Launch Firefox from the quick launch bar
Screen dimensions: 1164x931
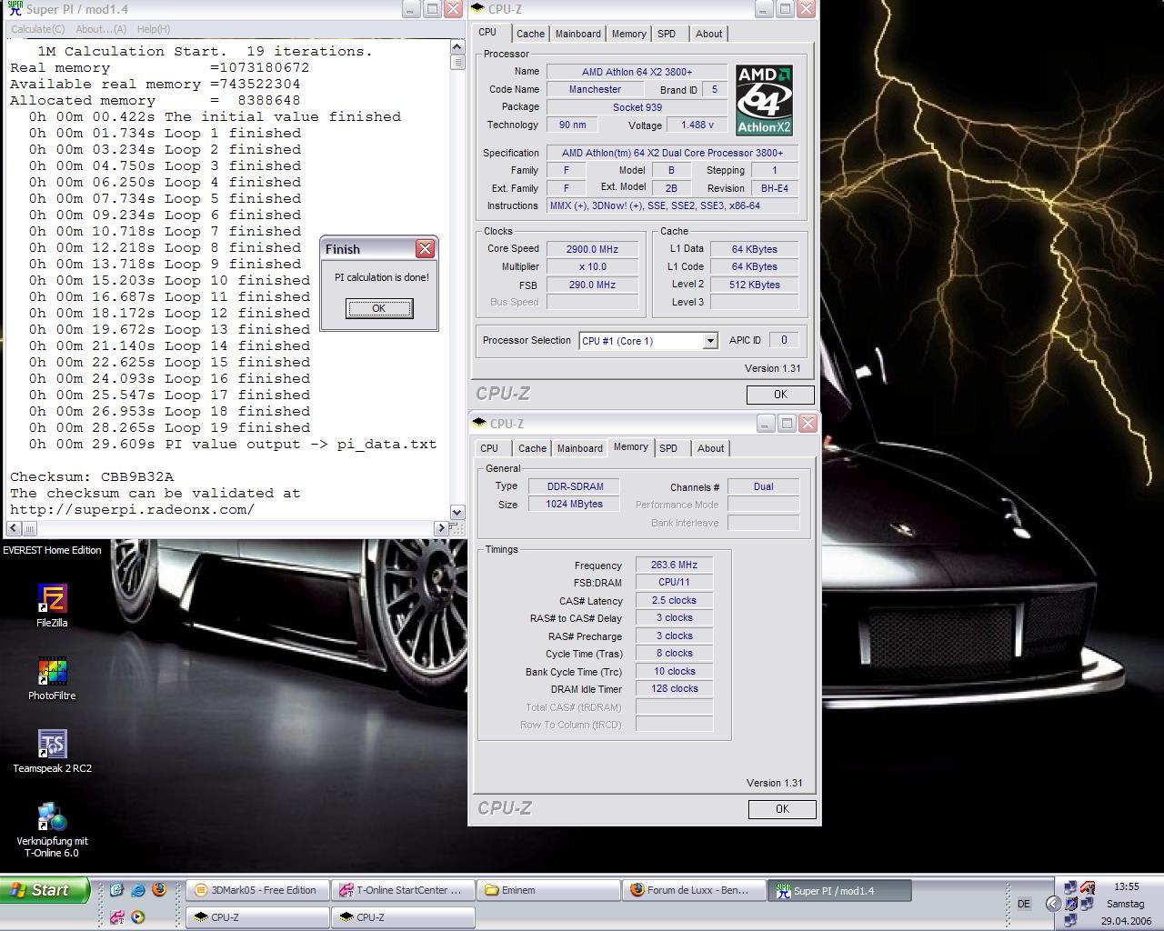click(159, 890)
